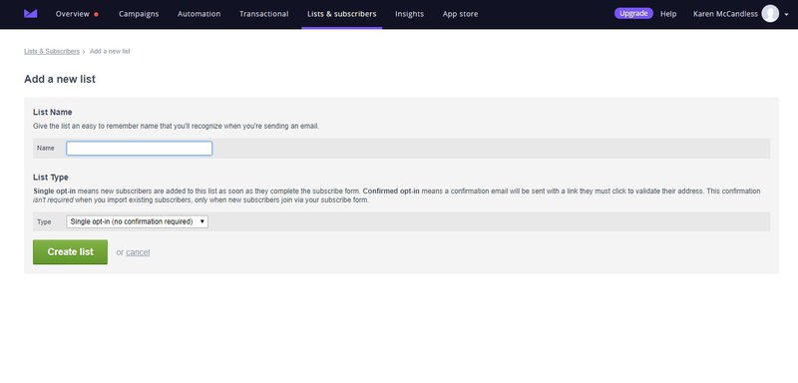Screen dimensions: 798x383
Task: Open the App store menu item
Action: [460, 14]
